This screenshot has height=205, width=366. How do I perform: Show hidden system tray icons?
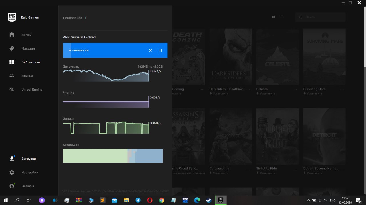(x=308, y=200)
